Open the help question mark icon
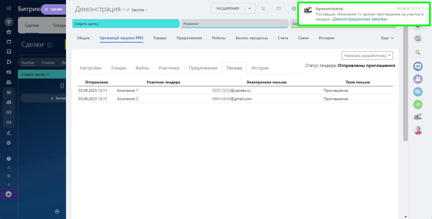Viewport: 432px width, 219px height. pyautogui.click(x=9, y=159)
